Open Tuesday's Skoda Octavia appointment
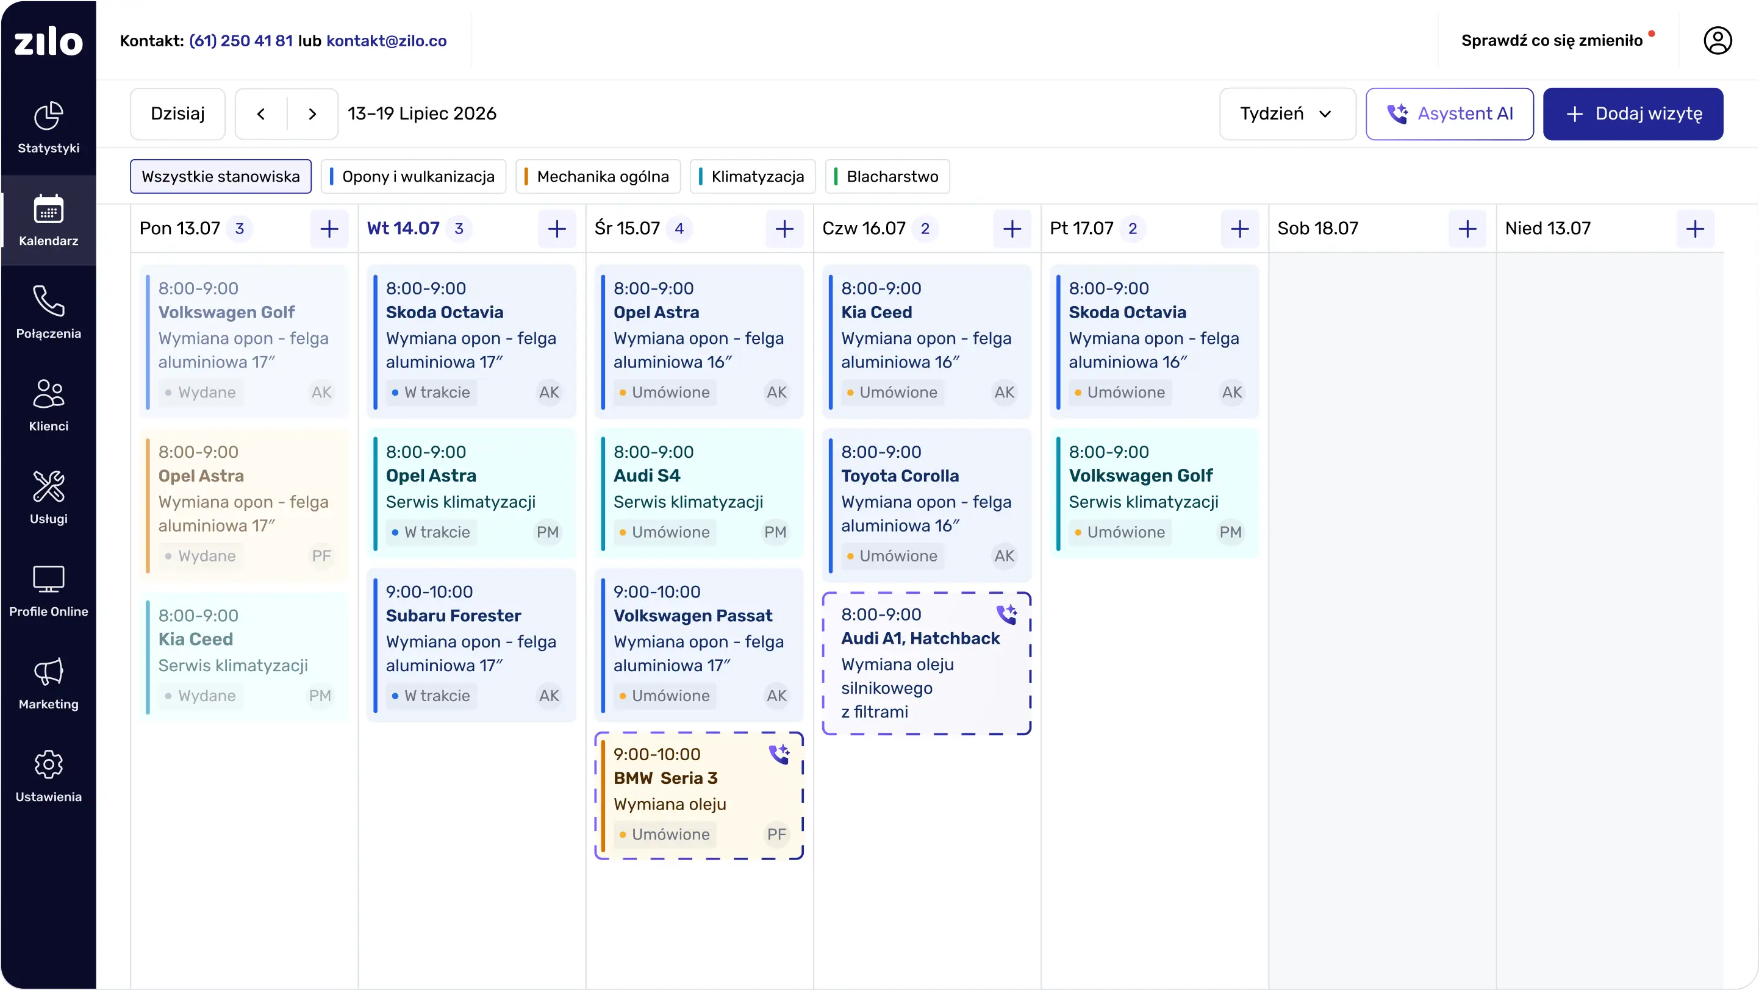The image size is (1759, 990). [x=471, y=341]
